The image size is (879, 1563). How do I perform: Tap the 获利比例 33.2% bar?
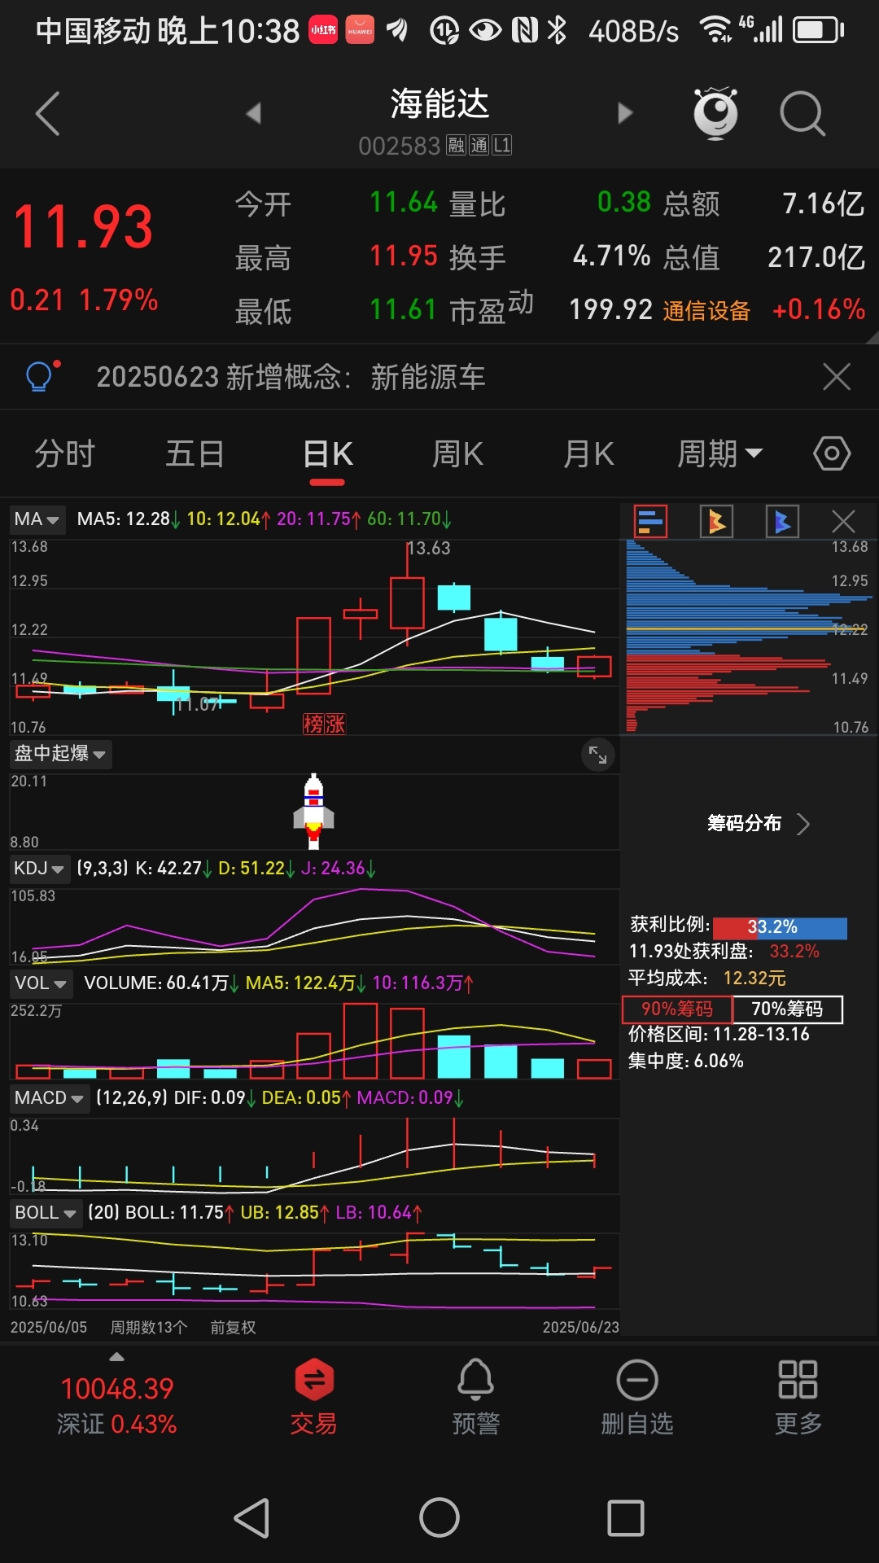point(780,927)
